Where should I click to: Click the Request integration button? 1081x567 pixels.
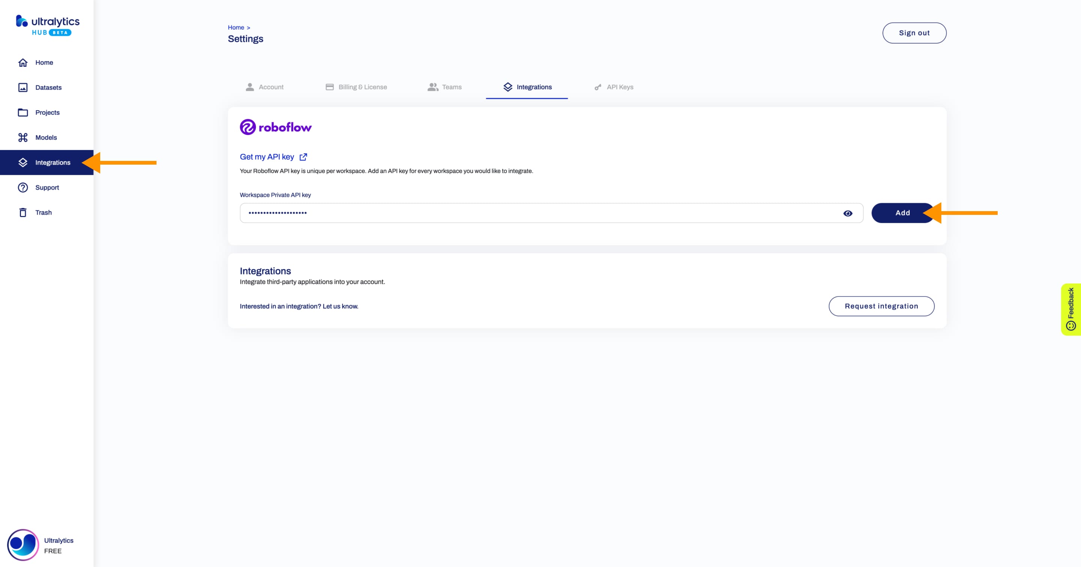pos(881,306)
